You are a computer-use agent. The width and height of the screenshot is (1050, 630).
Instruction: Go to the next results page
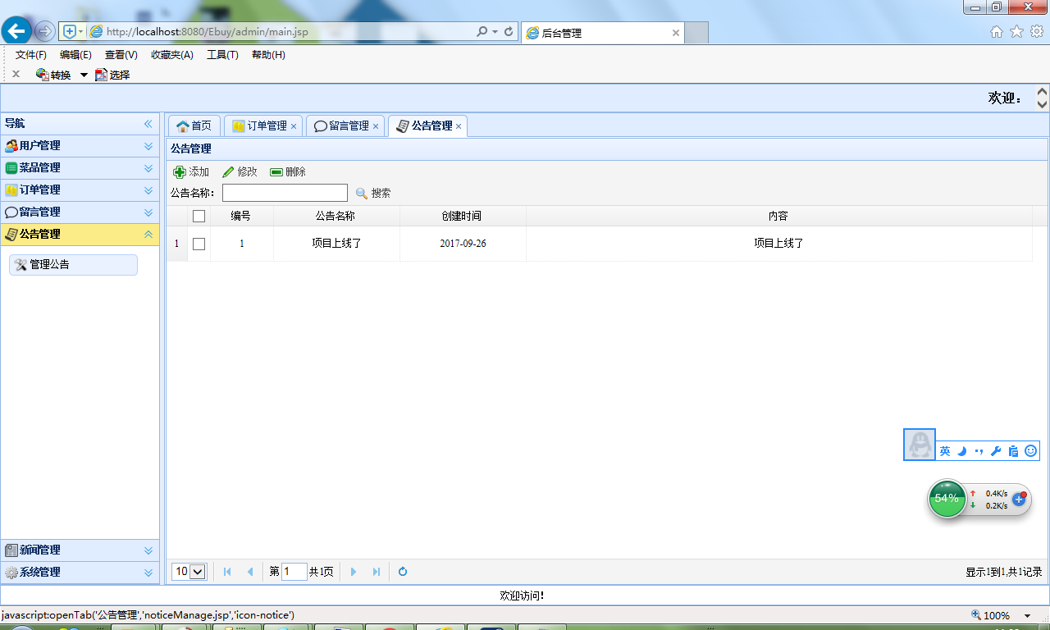pos(354,572)
